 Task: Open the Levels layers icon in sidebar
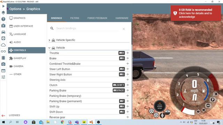(3, 12)
